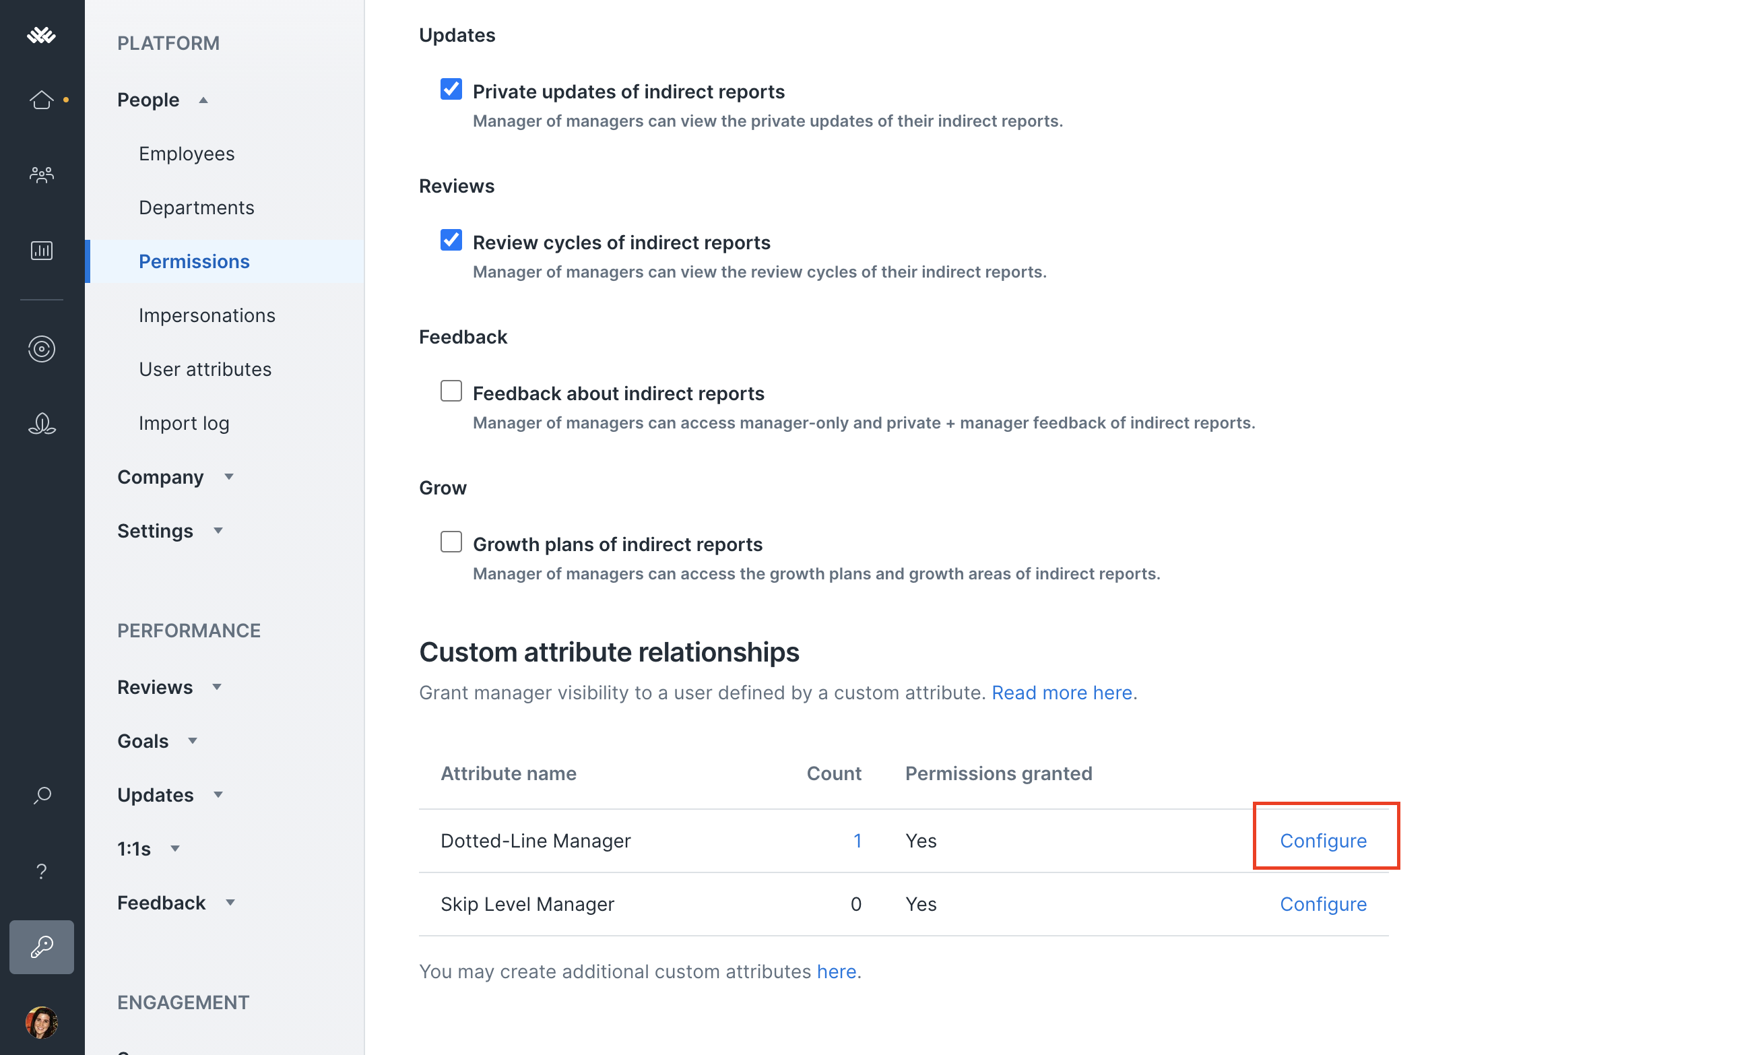Select the Admin key icon
The width and height of the screenshot is (1750, 1055).
[41, 947]
